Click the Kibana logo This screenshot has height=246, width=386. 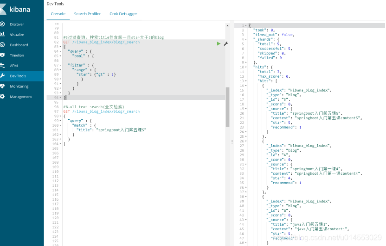pos(15,9)
